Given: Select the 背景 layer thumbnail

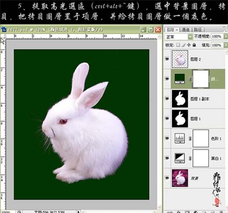Looking at the screenshot, I should pyautogui.click(x=180, y=178).
